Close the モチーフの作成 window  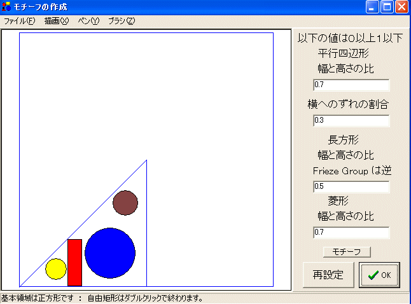tap(401, 7)
